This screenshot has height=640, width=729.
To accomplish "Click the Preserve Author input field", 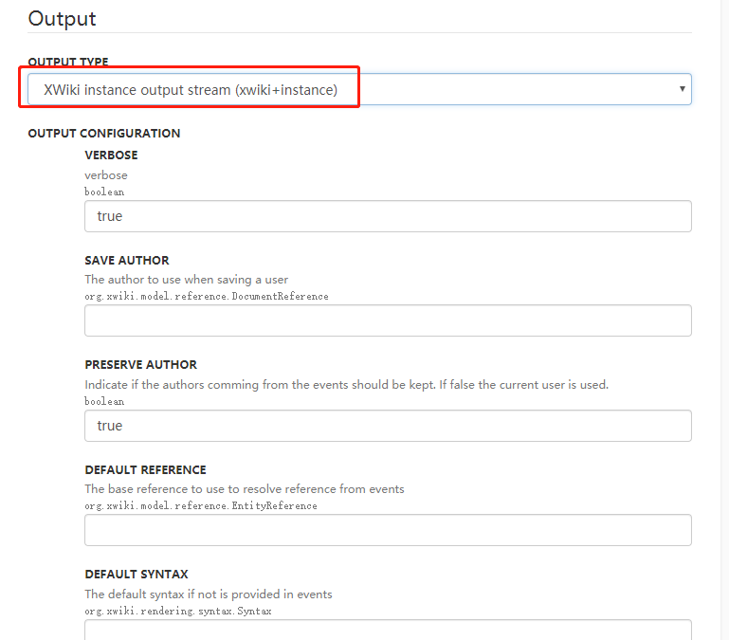I will (x=388, y=426).
